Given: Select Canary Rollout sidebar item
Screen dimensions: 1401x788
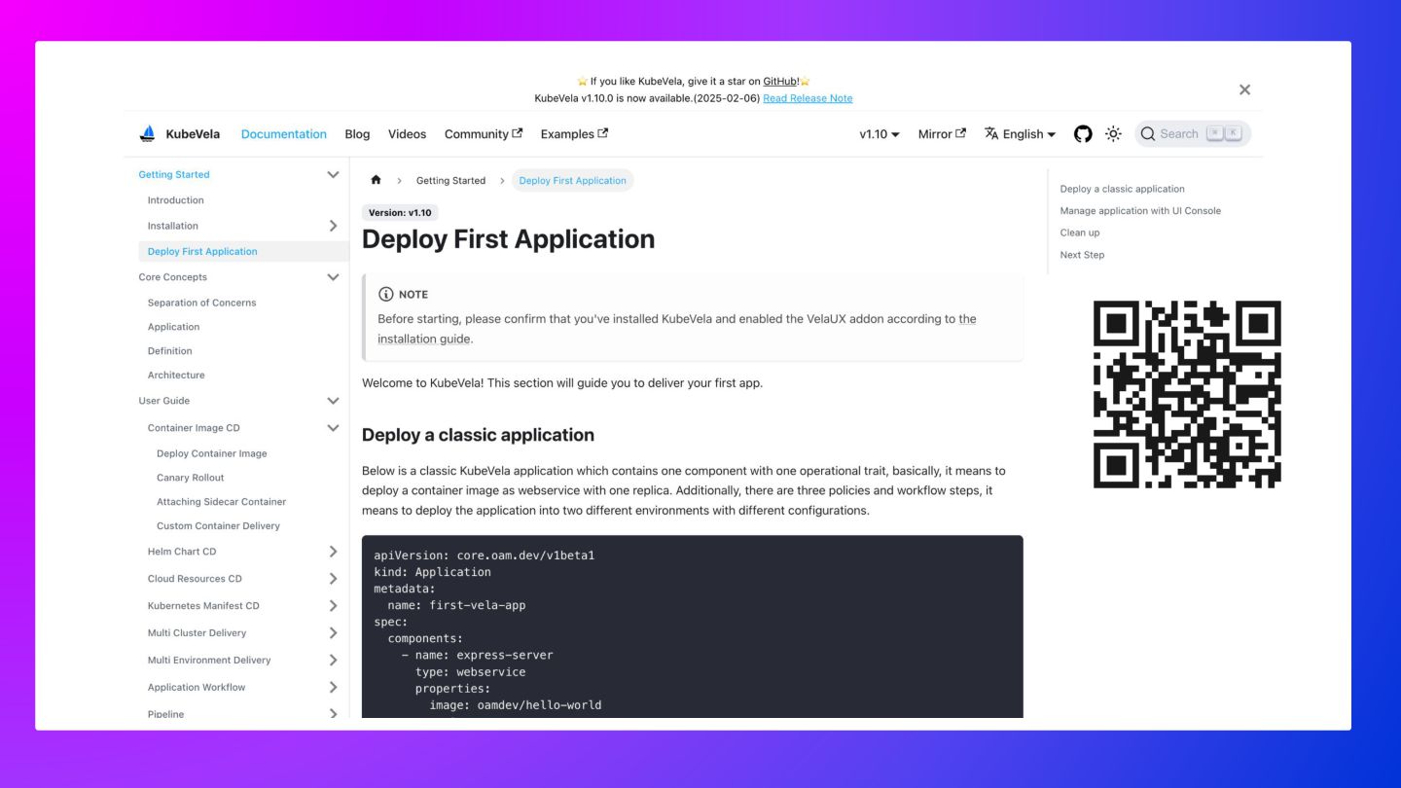Looking at the screenshot, I should (x=191, y=478).
